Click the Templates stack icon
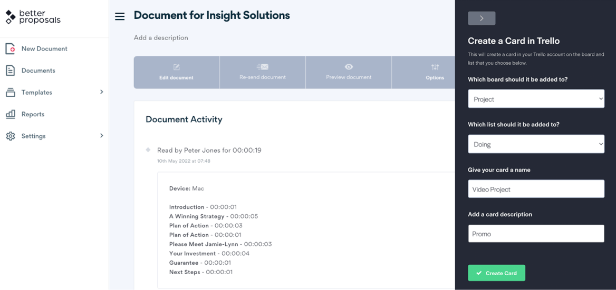616x290 pixels. tap(11, 93)
